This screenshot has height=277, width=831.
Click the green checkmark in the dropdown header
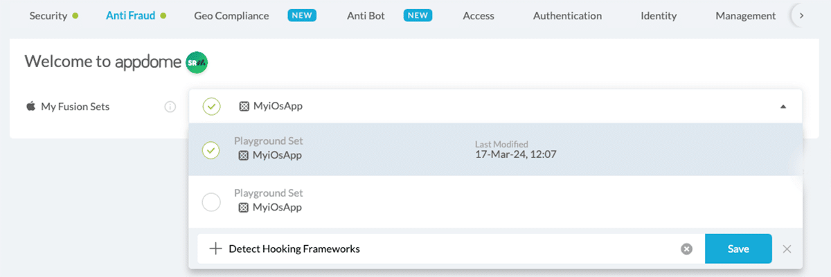coord(211,107)
